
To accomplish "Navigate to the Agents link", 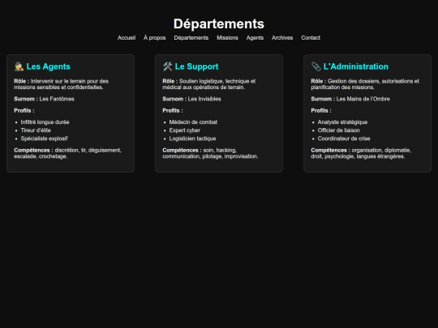I will pos(255,37).
